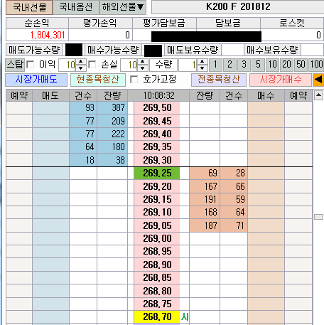324x325 pixels.
Task: Increase the 이익 tick value with up arrow
Action: coord(81,62)
